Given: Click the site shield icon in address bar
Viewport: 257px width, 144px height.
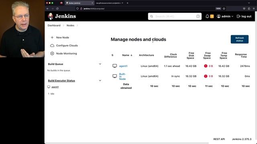Looking at the screenshot, I should pyautogui.click(x=78, y=9).
